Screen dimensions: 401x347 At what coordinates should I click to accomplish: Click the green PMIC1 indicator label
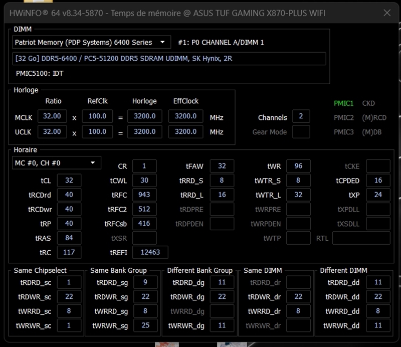[344, 103]
